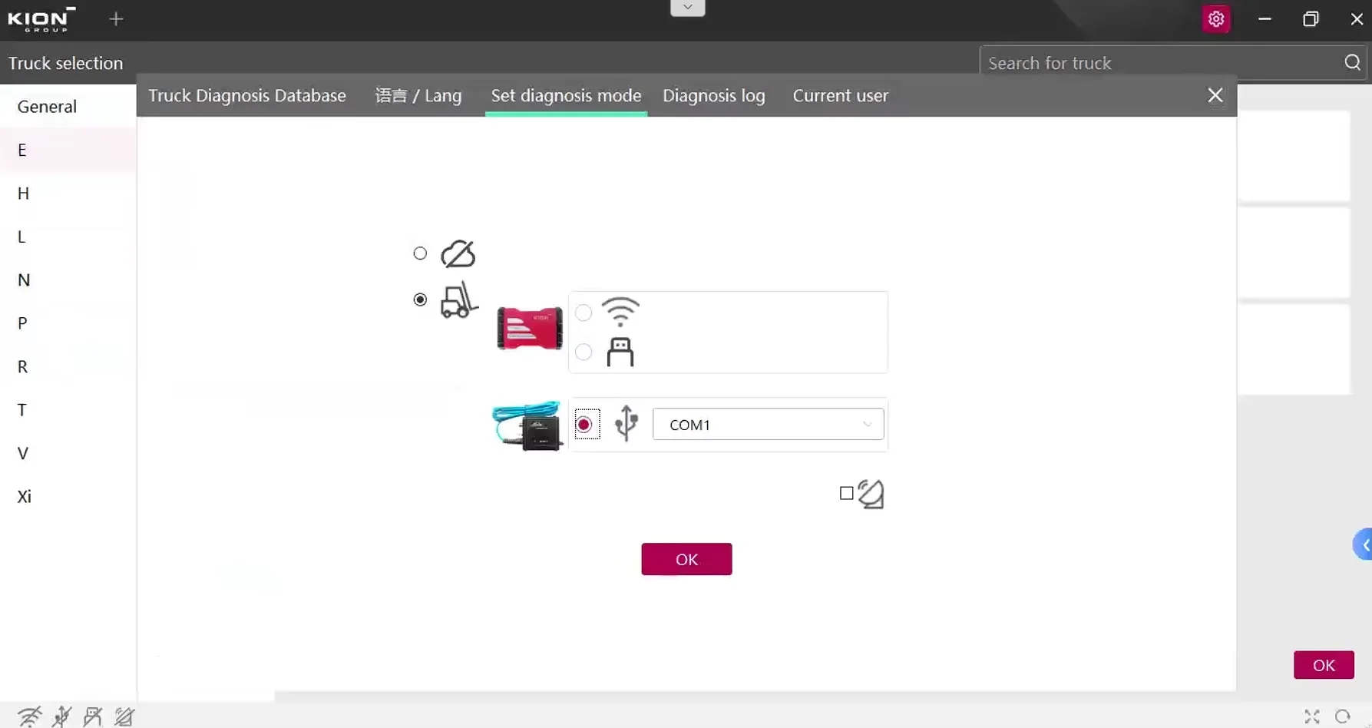Open the Truck Diagnosis Database tab
Image resolution: width=1372 pixels, height=728 pixels.
coord(247,95)
